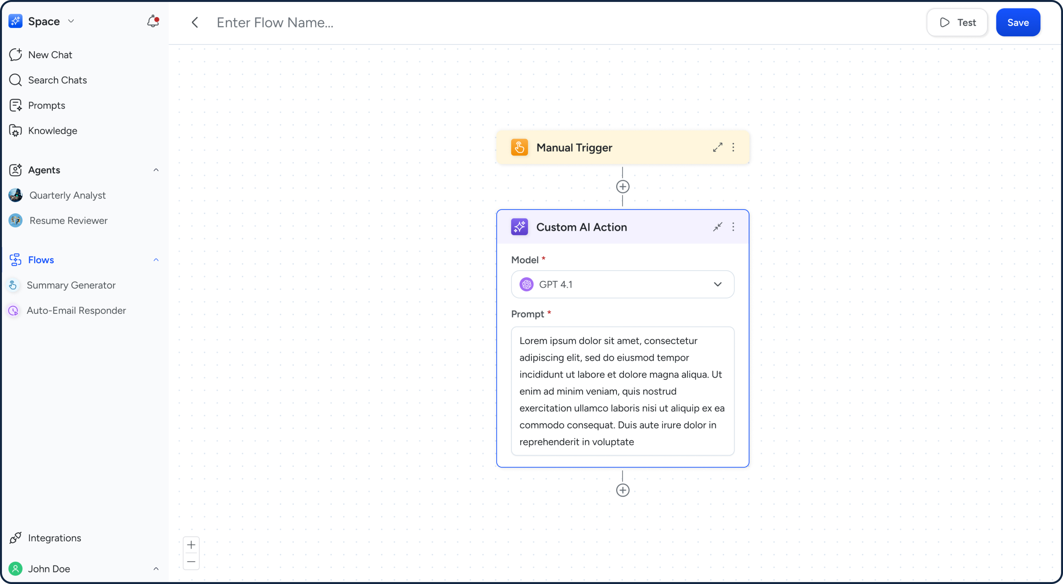Expand the Manual Trigger node
Viewport: 1063px width, 584px height.
718,147
